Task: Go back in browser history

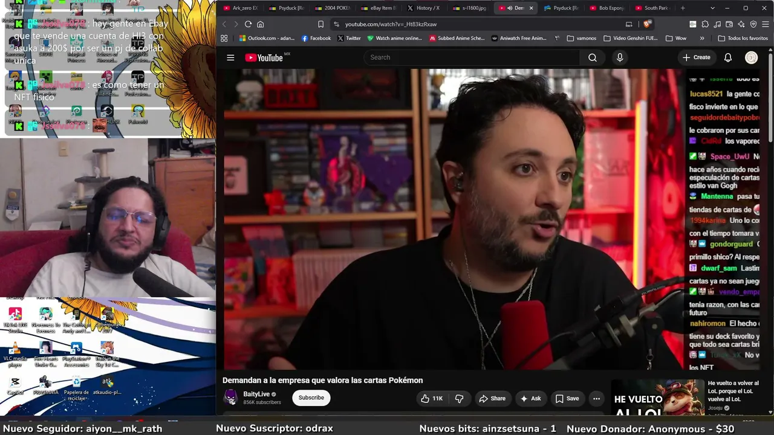Action: tap(224, 24)
